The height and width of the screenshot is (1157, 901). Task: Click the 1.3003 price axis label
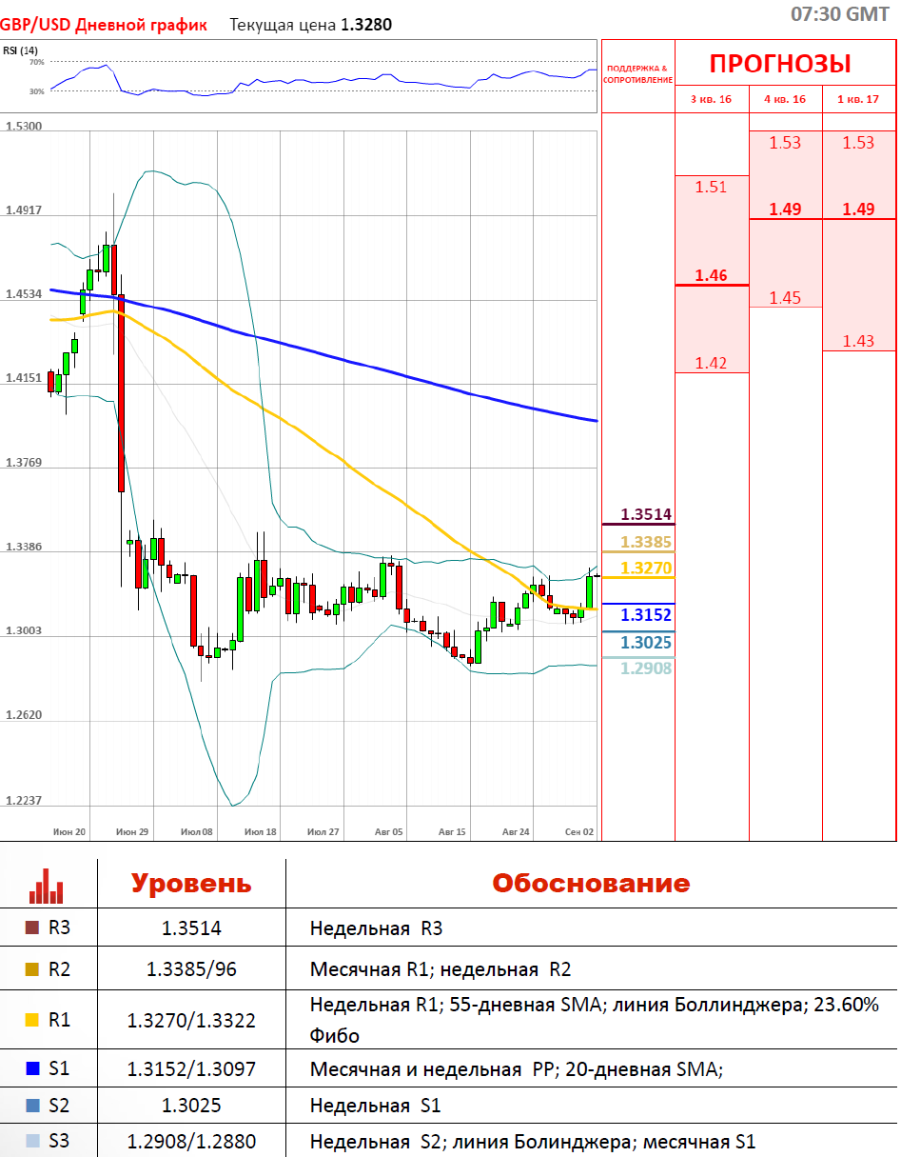tap(23, 632)
